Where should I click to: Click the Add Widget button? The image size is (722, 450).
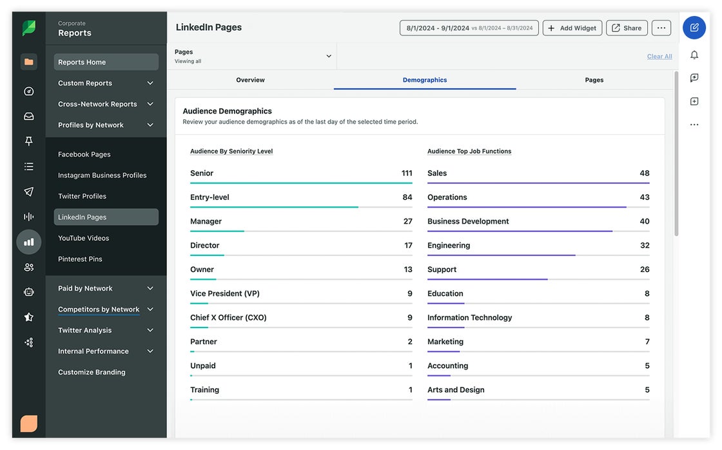(x=572, y=28)
